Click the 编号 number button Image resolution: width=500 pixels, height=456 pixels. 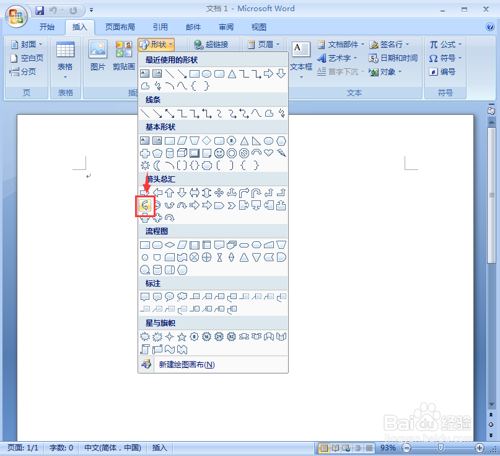pos(442,72)
